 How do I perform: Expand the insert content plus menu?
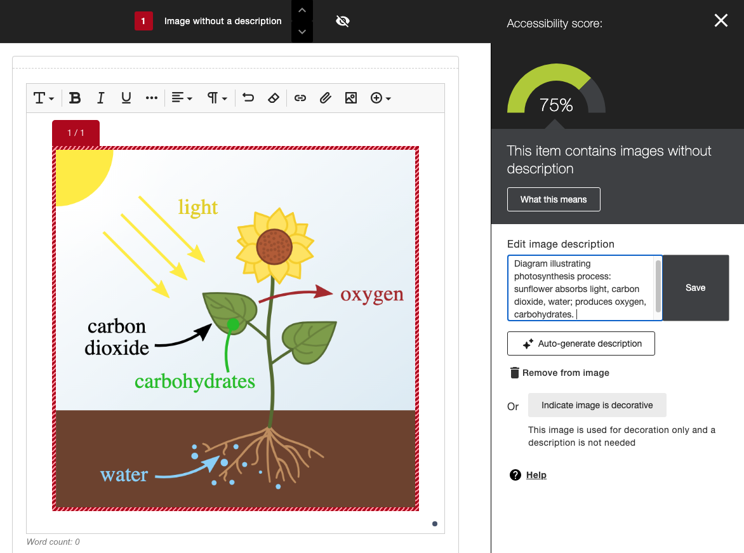coord(380,98)
